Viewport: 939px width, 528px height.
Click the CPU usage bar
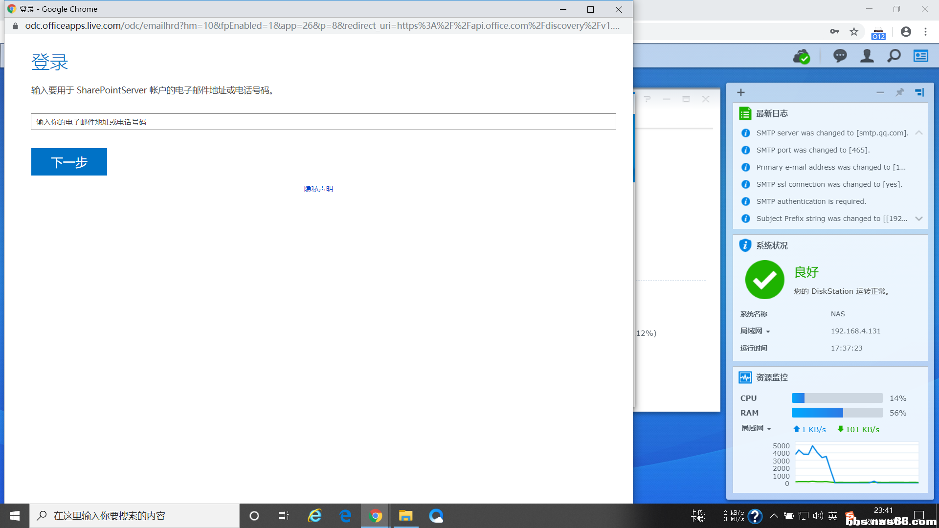click(837, 398)
